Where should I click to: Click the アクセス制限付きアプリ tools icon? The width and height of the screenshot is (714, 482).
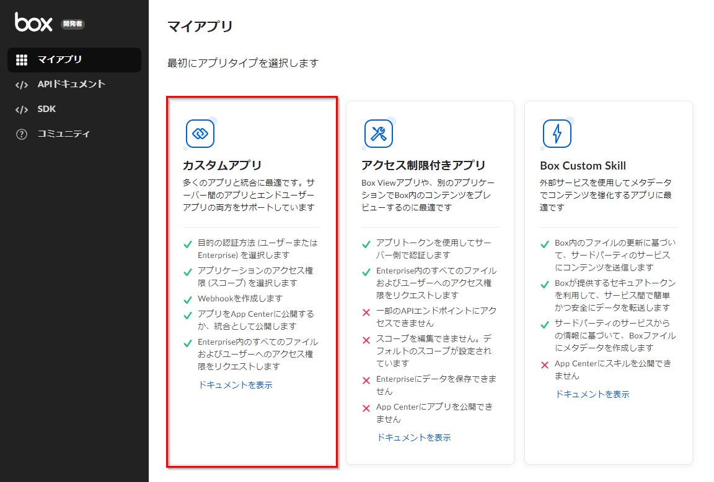pyautogui.click(x=379, y=134)
